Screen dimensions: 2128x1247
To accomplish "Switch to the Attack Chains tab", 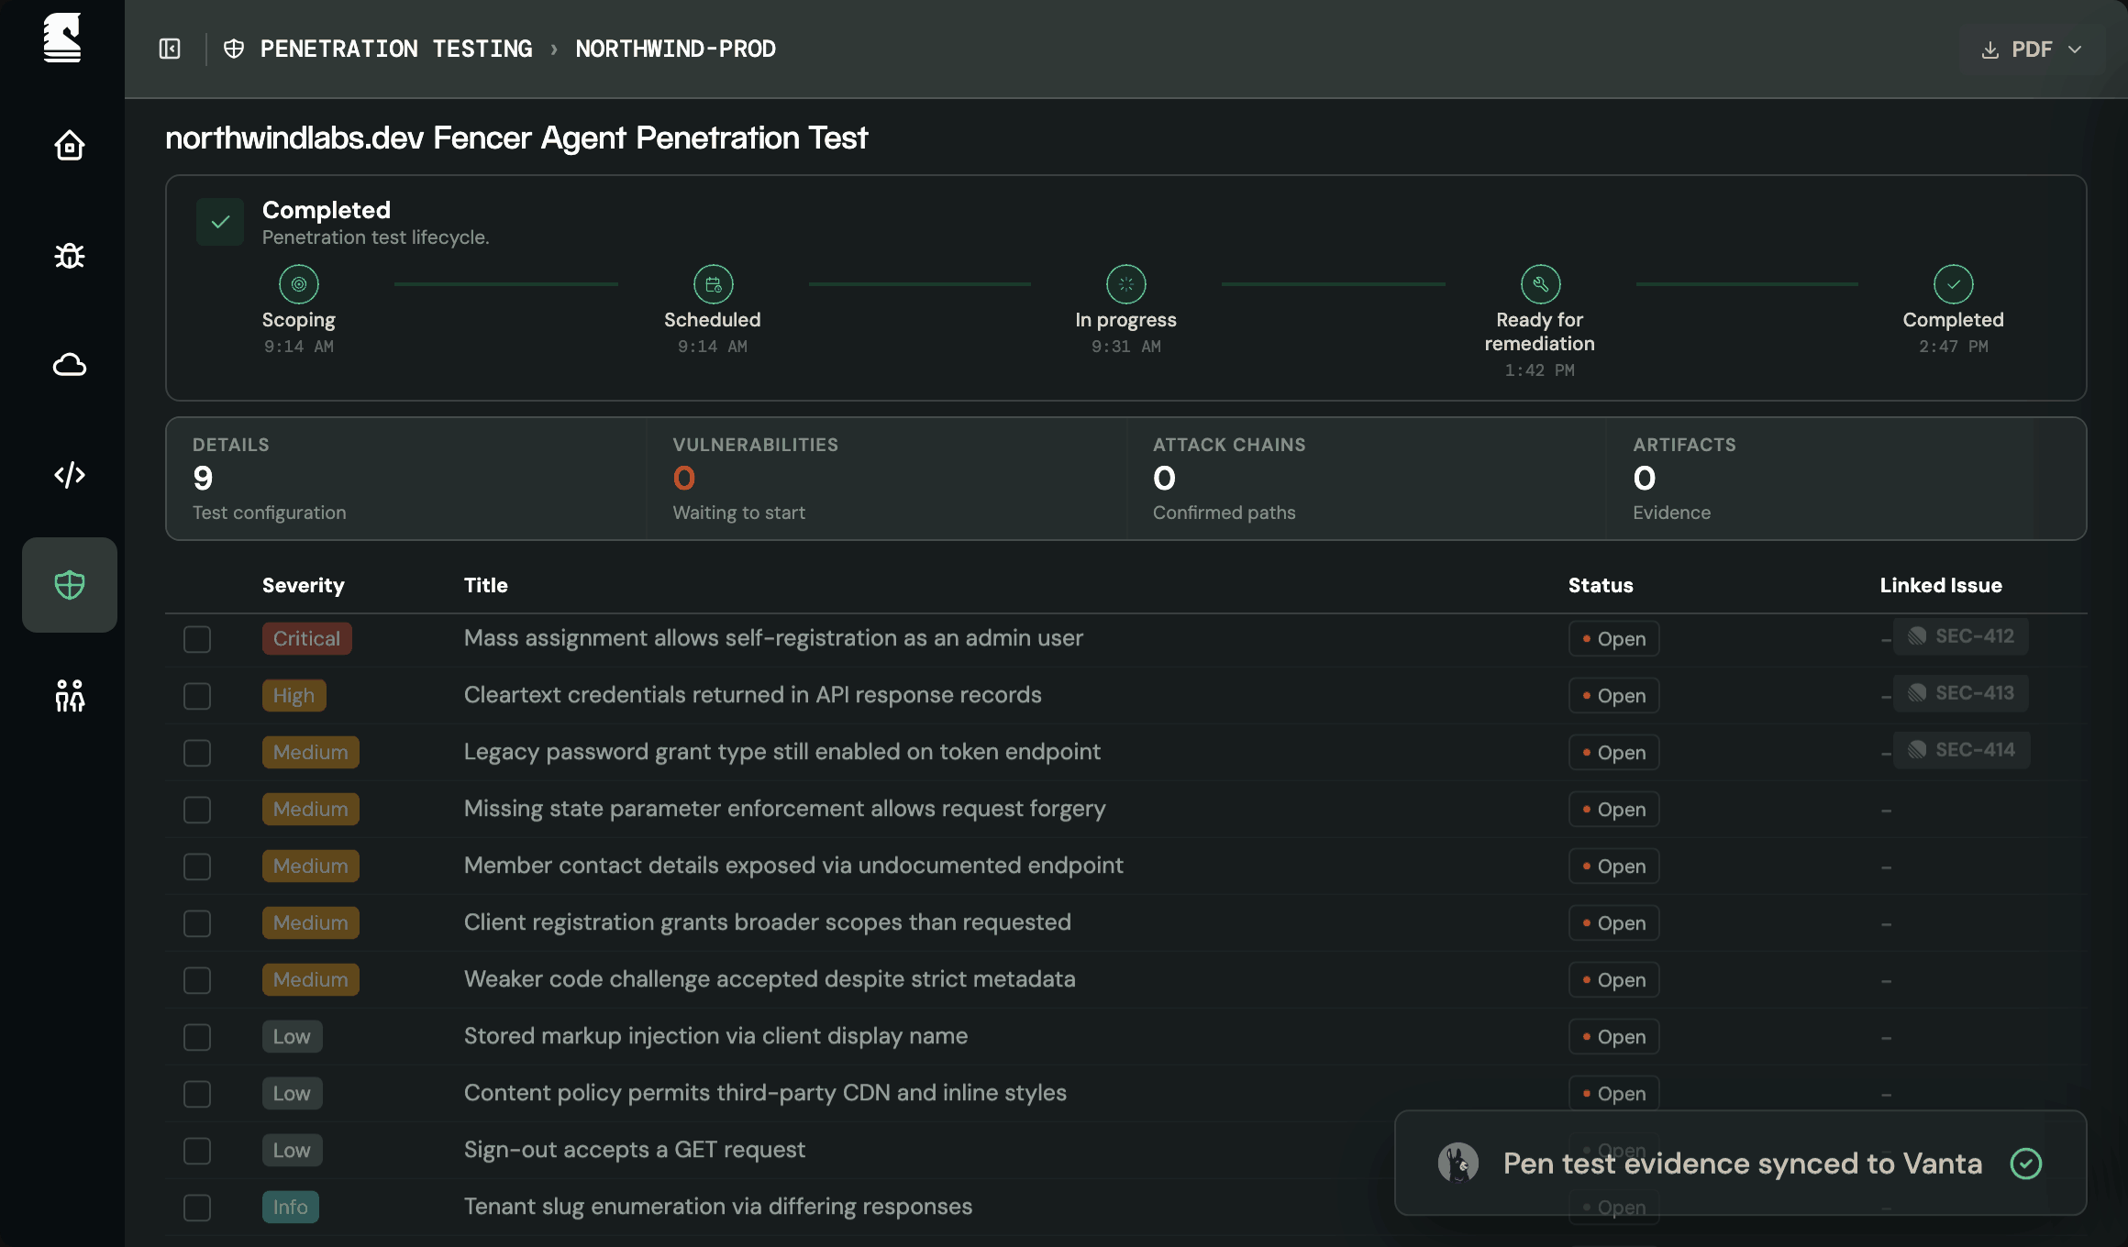I will point(1367,479).
